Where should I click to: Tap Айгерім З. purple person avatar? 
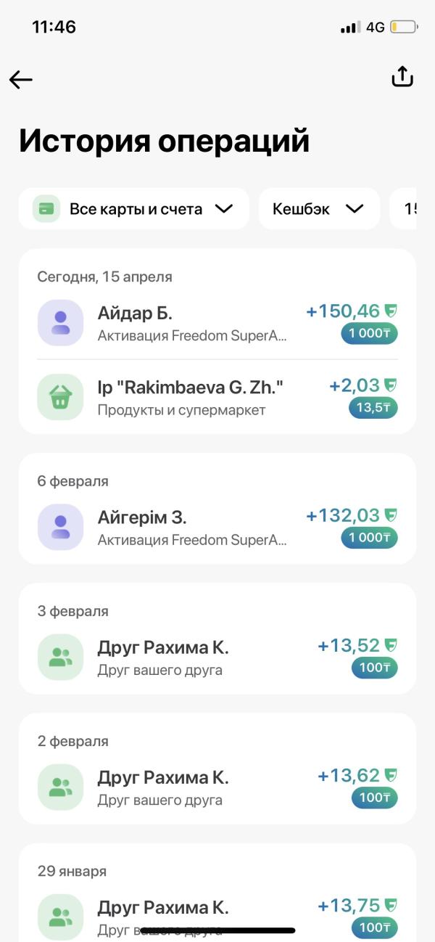(61, 527)
